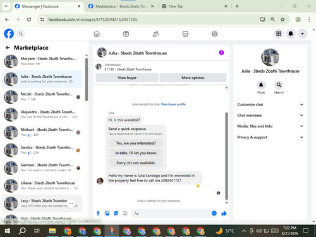The image size is (316, 237).
Task: Open Chrome profile avatar icon
Action: point(298,20)
